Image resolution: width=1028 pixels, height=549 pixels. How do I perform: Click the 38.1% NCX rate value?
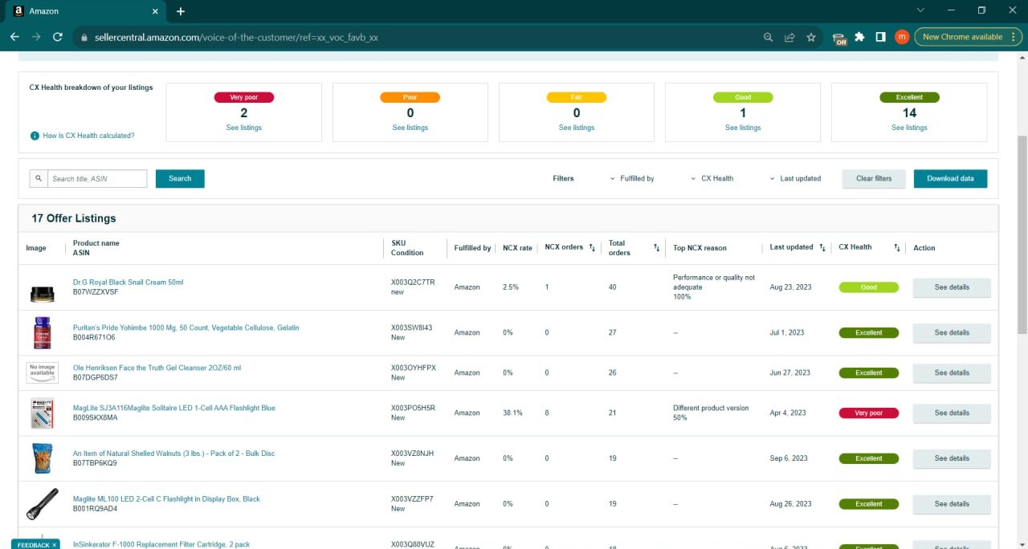[512, 413]
